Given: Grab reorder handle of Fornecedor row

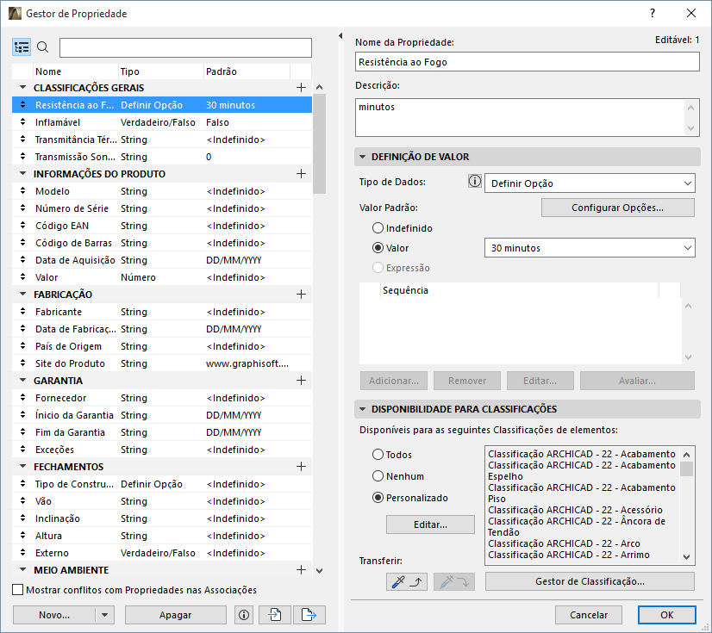Looking at the screenshot, I should [22, 398].
